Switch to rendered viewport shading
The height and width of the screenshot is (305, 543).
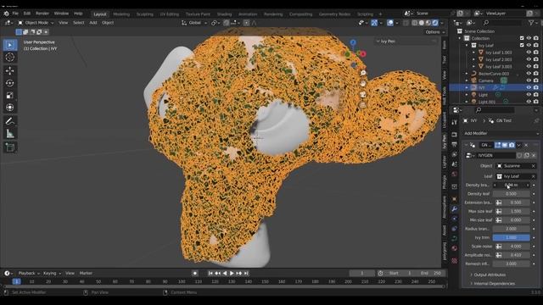click(435, 23)
